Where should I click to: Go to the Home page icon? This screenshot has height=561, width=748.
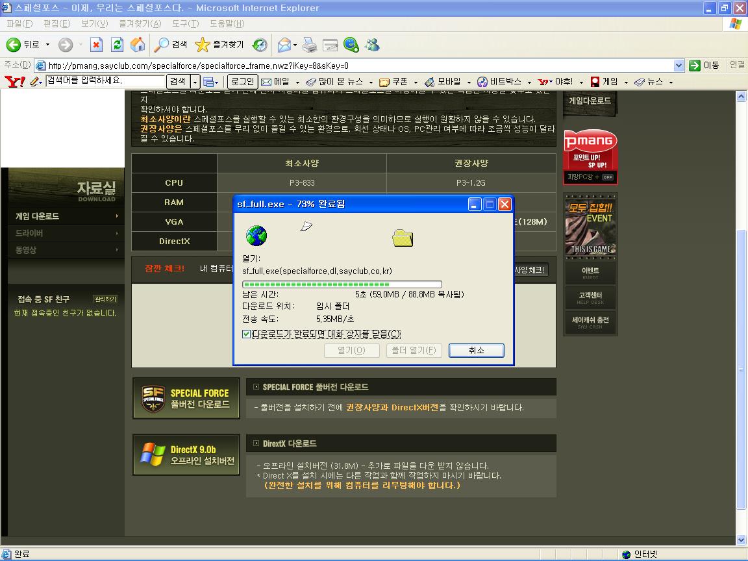[x=138, y=45]
